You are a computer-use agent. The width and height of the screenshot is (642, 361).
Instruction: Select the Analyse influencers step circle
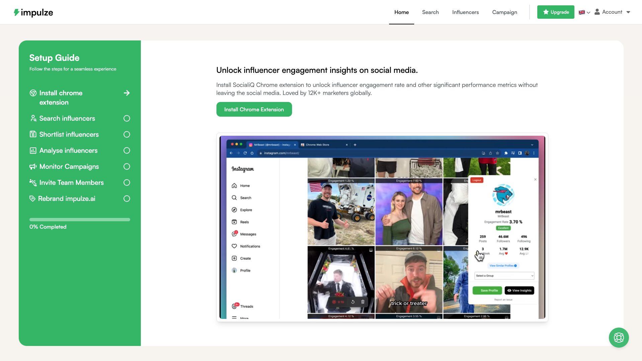click(127, 150)
